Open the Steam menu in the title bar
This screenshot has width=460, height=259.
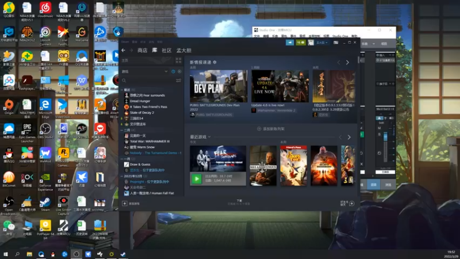click(125, 42)
